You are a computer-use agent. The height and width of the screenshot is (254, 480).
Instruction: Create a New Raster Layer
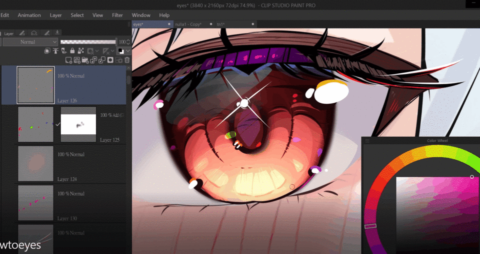[68, 60]
